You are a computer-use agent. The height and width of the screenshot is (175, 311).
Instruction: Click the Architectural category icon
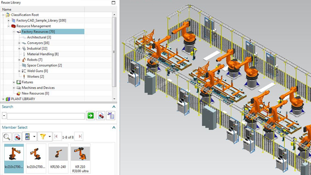pos(24,37)
